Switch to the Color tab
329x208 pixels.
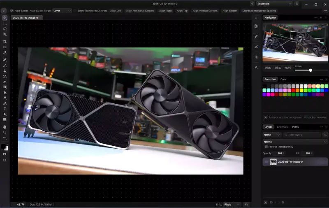pos(283,79)
